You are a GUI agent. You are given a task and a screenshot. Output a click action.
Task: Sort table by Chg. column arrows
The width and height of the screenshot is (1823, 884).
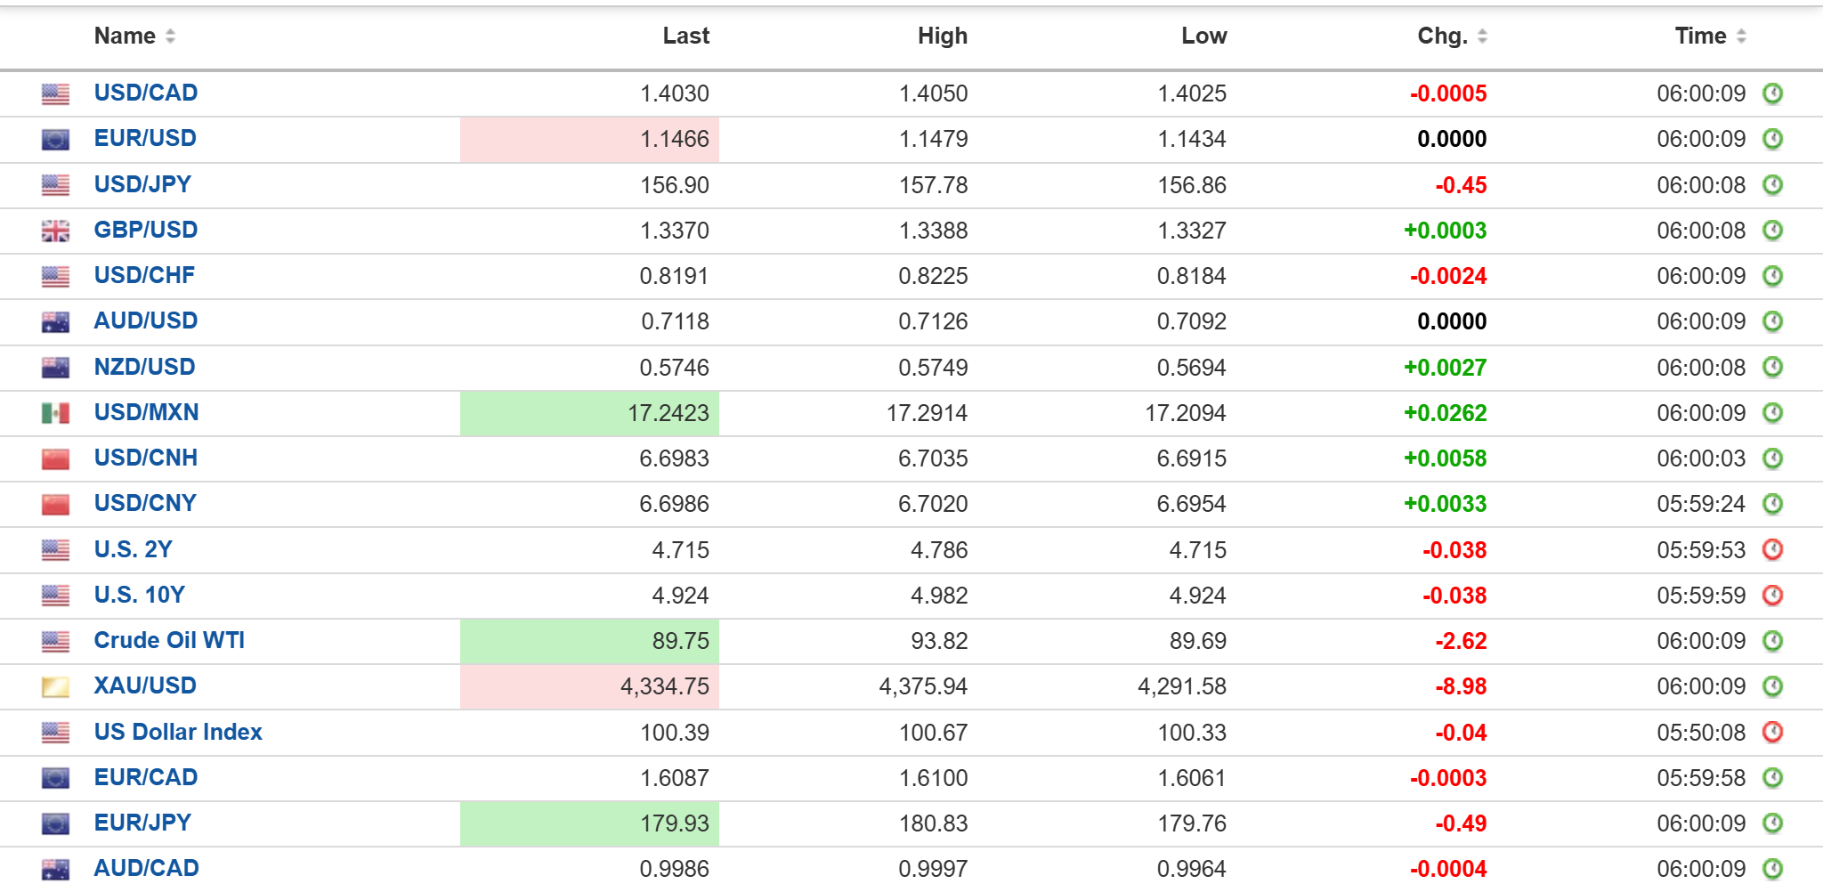click(x=1482, y=36)
